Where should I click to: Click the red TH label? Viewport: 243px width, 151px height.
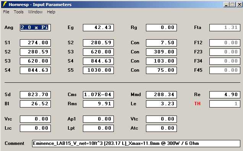tap(197, 103)
